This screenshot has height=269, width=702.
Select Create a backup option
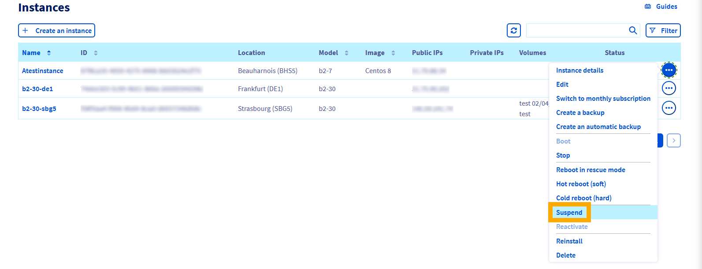580,113
